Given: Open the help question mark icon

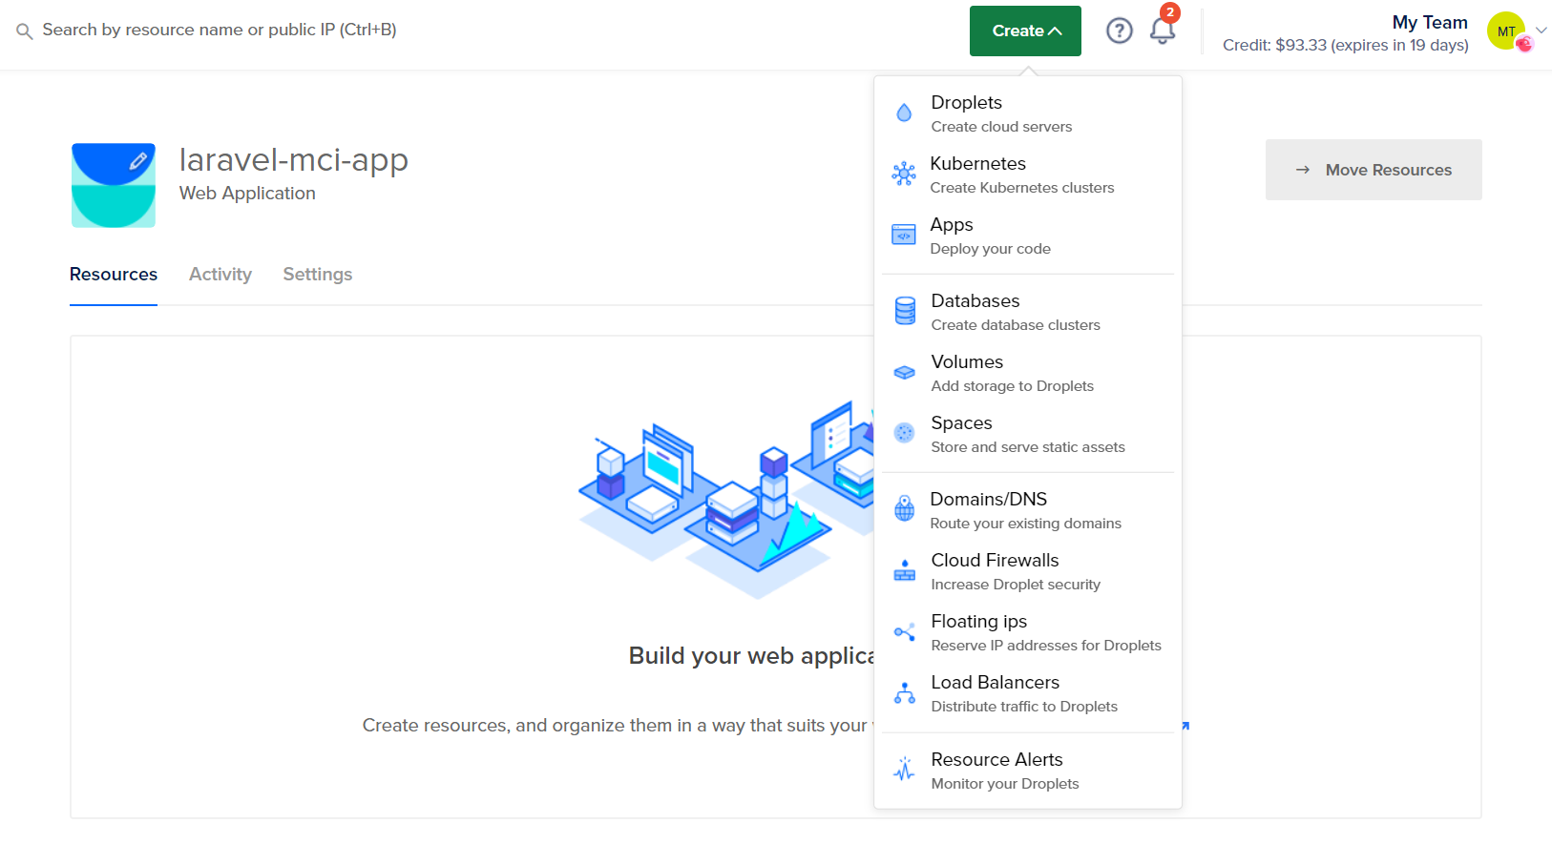Looking at the screenshot, I should pos(1119,31).
